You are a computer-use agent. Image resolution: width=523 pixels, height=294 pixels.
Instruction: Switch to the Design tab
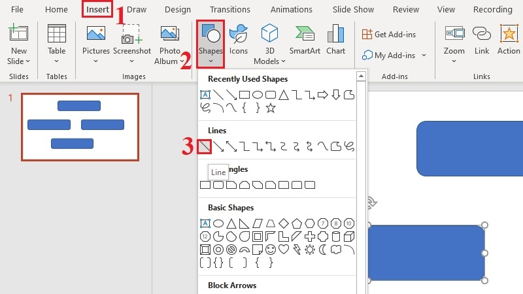(177, 9)
